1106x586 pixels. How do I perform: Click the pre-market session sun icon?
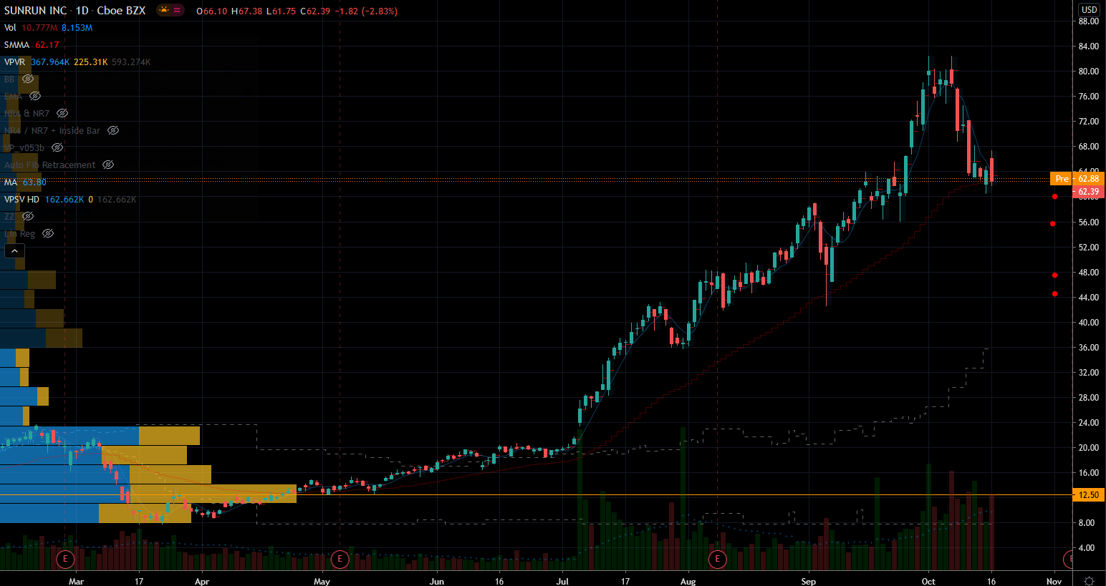(164, 11)
